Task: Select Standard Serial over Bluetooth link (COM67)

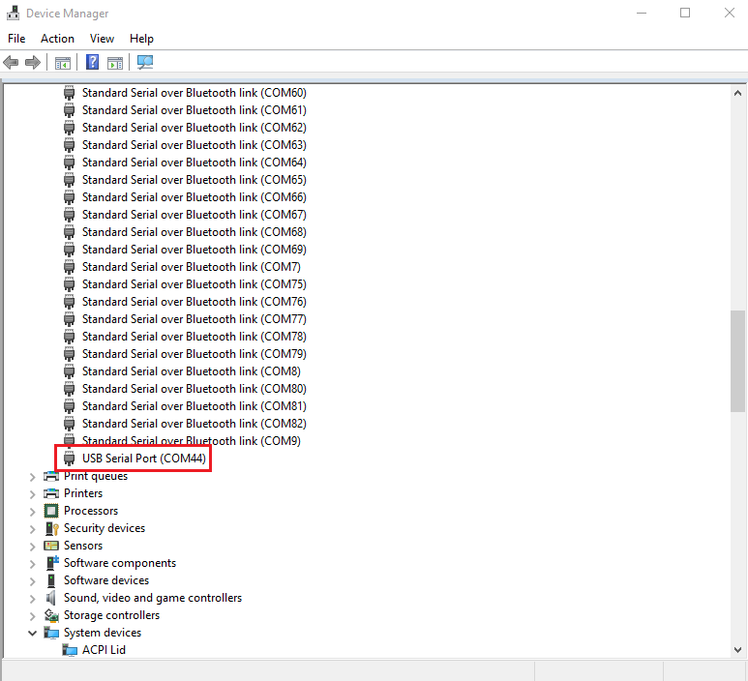Action: click(x=194, y=215)
